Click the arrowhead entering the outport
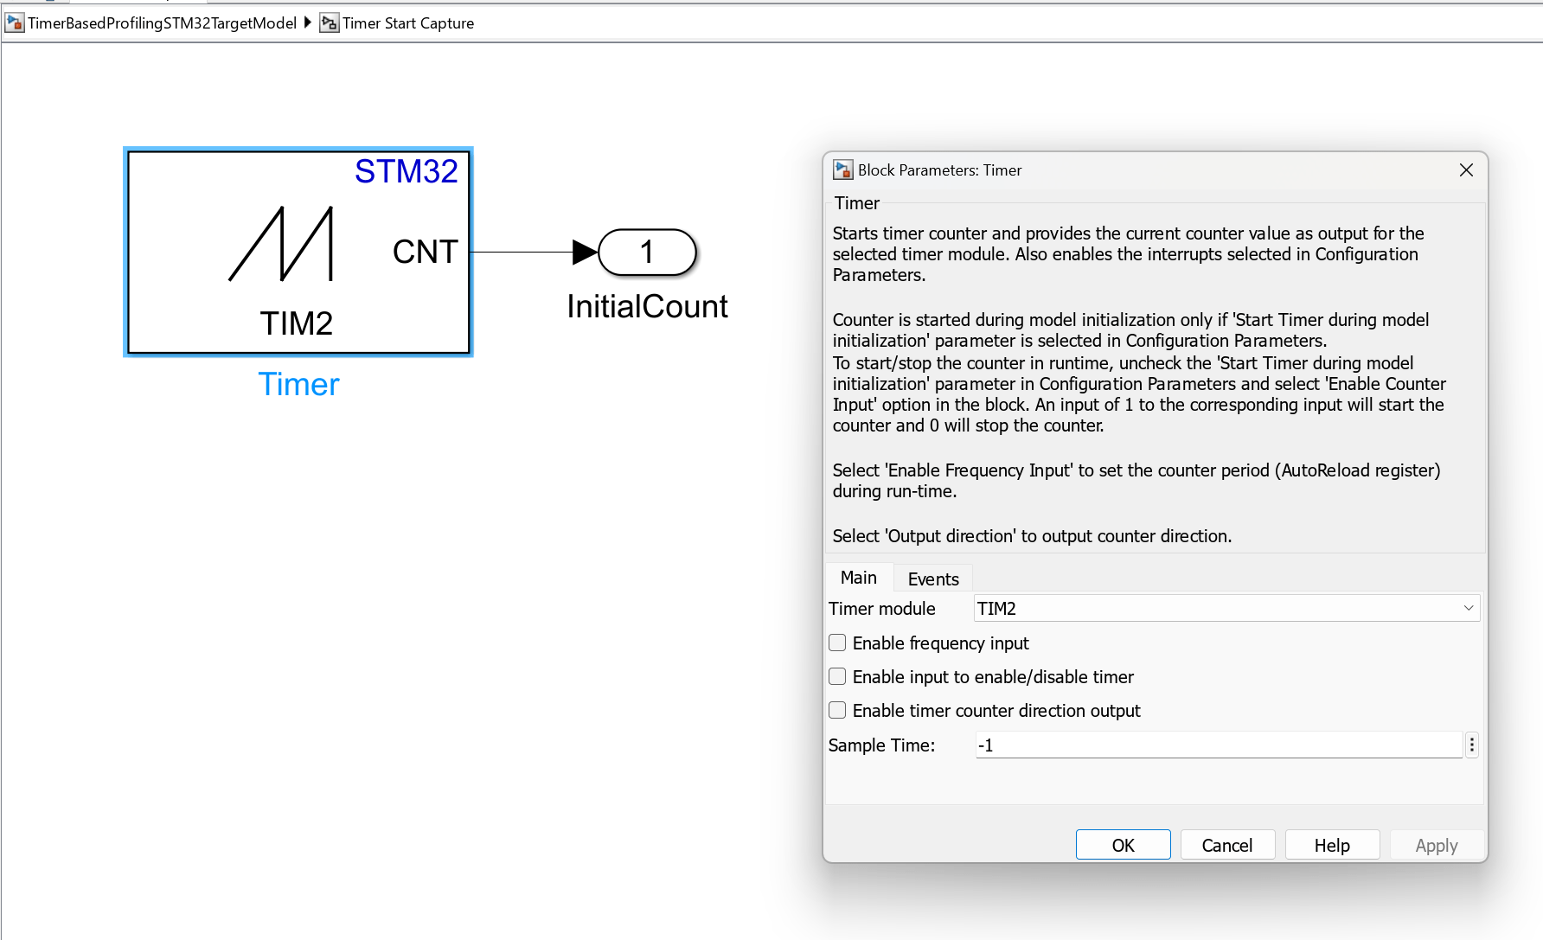This screenshot has height=940, width=1543. click(585, 253)
